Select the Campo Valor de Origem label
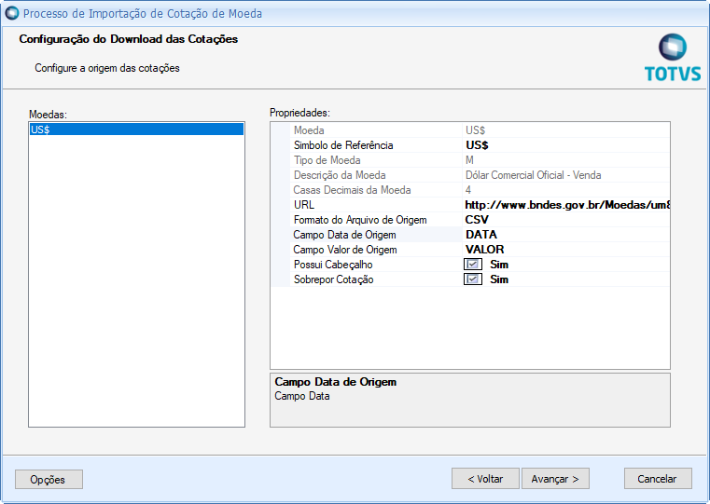Viewport: 710px width, 504px height. 345,250
